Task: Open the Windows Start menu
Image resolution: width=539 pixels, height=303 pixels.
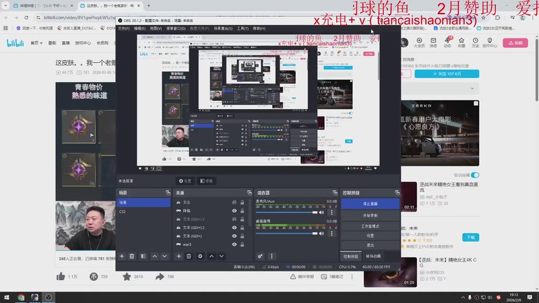Action: click(x=7, y=298)
